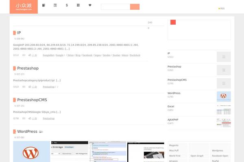Click the view count (179) under the PrestashopCMS post

(x=16, y=118)
